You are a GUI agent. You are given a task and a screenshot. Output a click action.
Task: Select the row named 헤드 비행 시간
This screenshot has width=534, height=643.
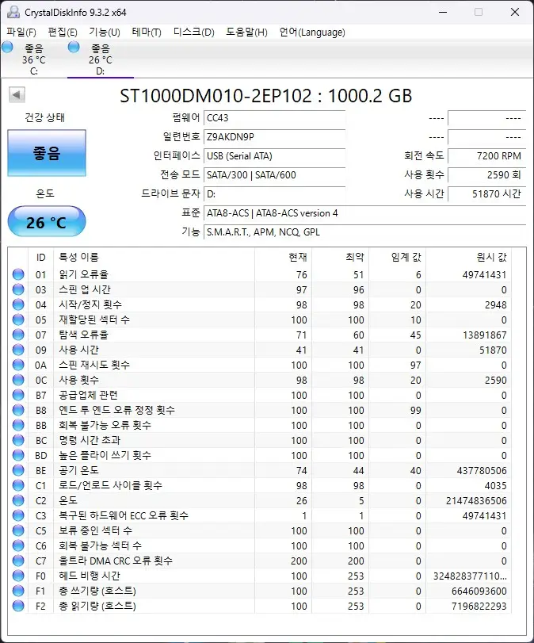tap(260, 576)
